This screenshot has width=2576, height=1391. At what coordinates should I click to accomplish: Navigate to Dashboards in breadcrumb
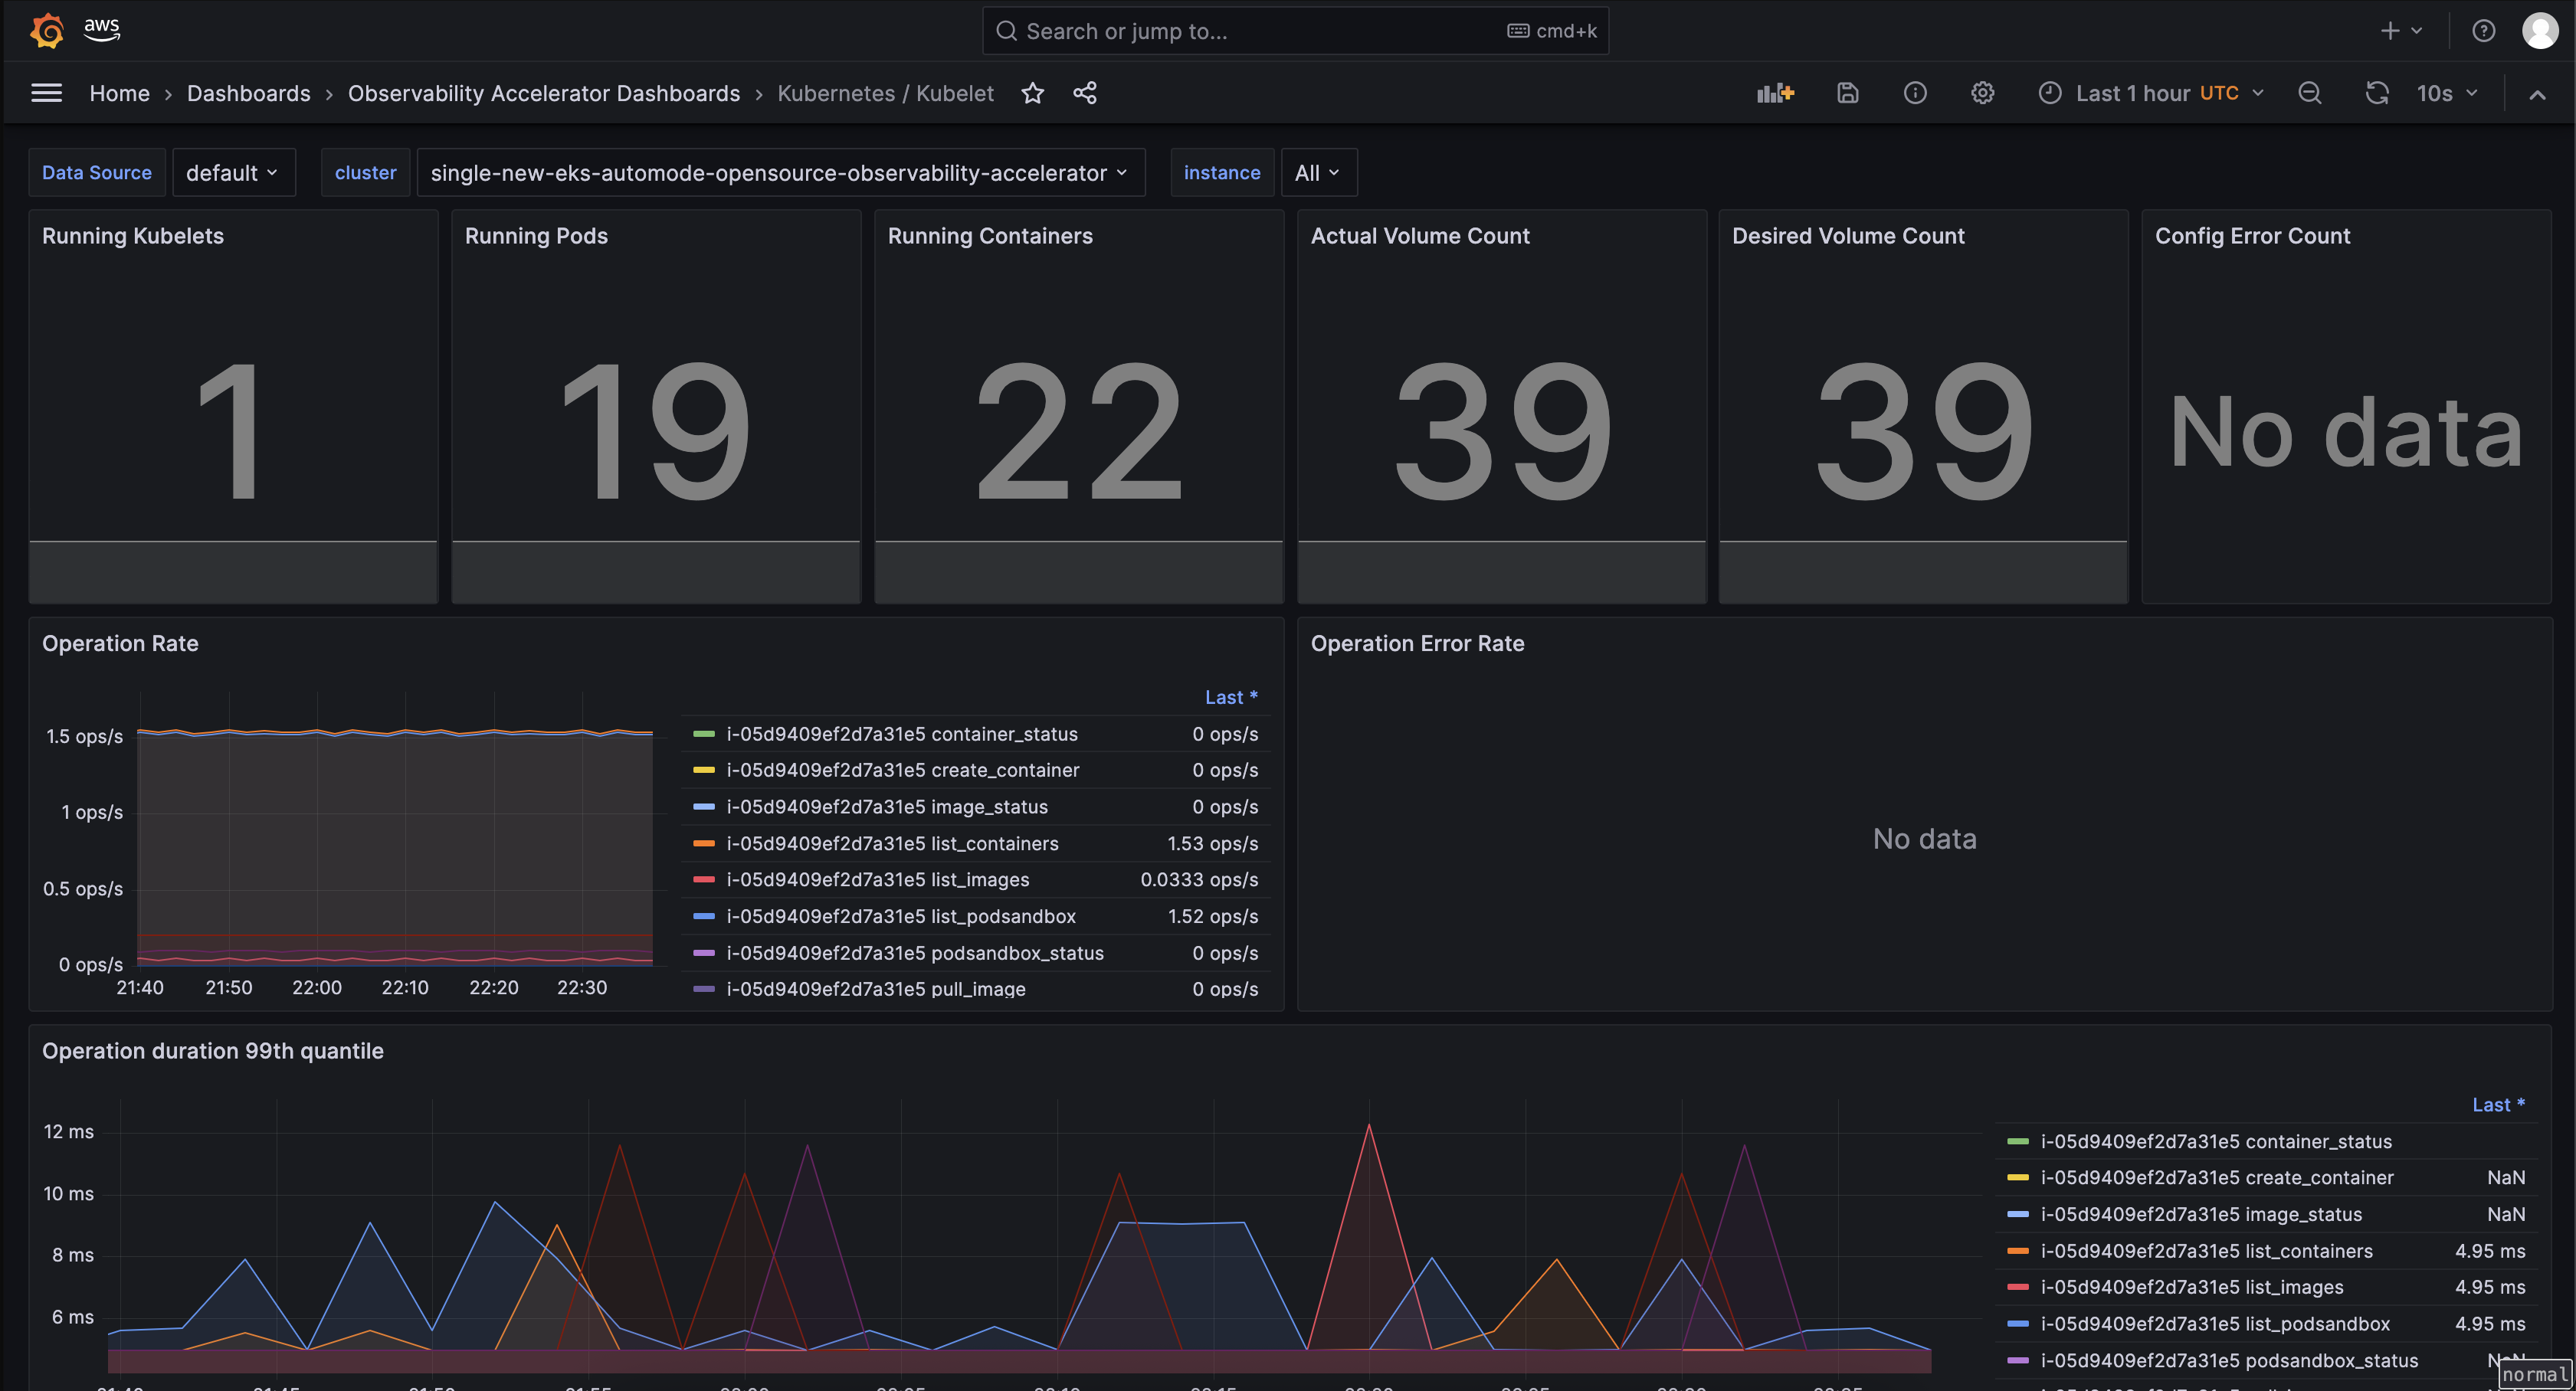pos(249,93)
